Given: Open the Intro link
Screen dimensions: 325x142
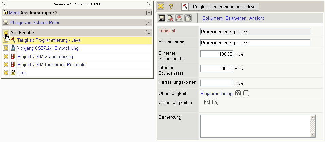Looking at the screenshot, I should [x=21, y=73].
